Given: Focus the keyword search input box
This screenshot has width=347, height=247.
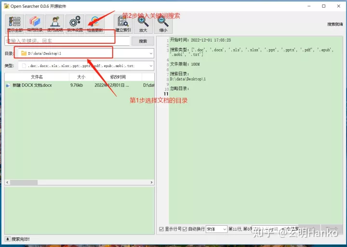Looking at the screenshot, I should coord(67,41).
